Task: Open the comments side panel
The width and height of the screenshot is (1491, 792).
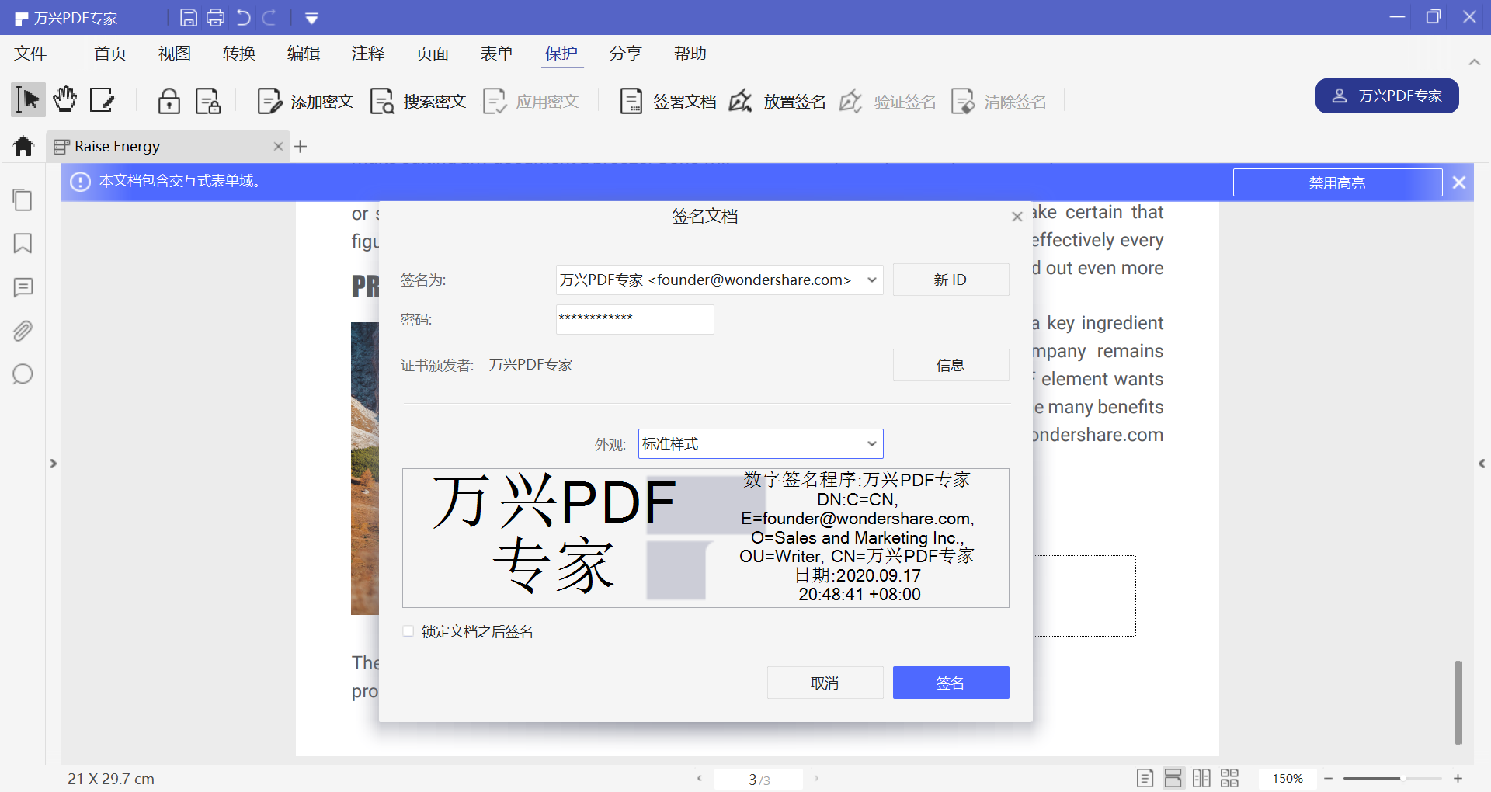Action: (x=23, y=287)
